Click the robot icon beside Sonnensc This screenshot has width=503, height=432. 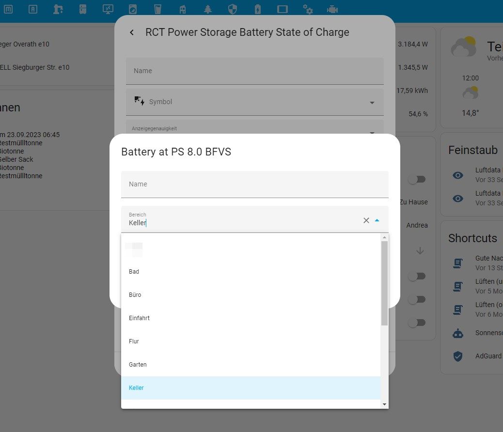(458, 333)
